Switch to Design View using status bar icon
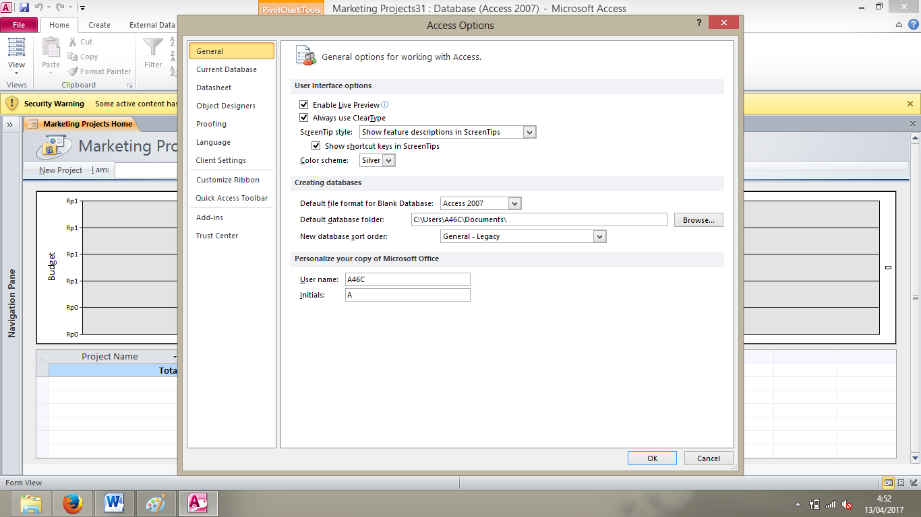Screen dimensions: 921x517 [x=913, y=483]
